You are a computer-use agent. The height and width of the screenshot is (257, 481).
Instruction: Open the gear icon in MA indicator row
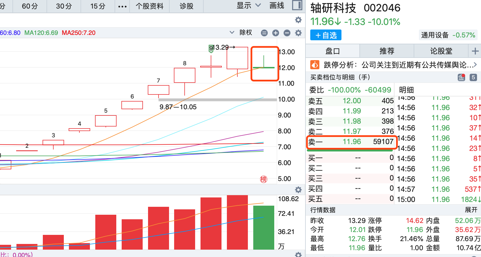(298, 33)
